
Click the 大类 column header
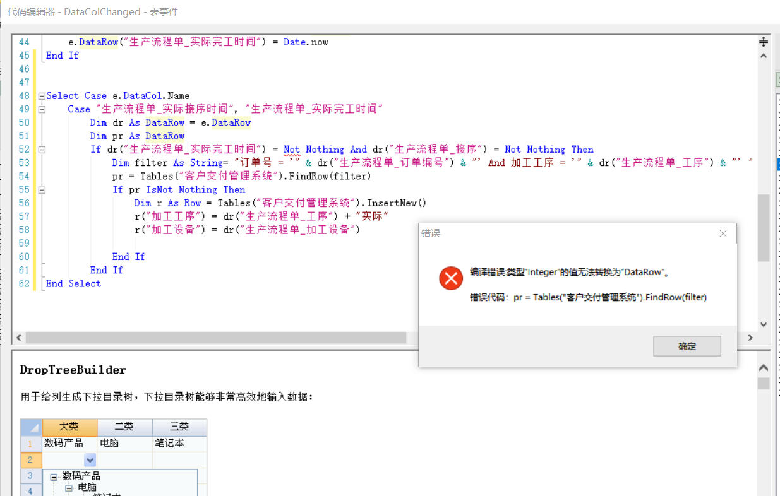click(x=69, y=427)
